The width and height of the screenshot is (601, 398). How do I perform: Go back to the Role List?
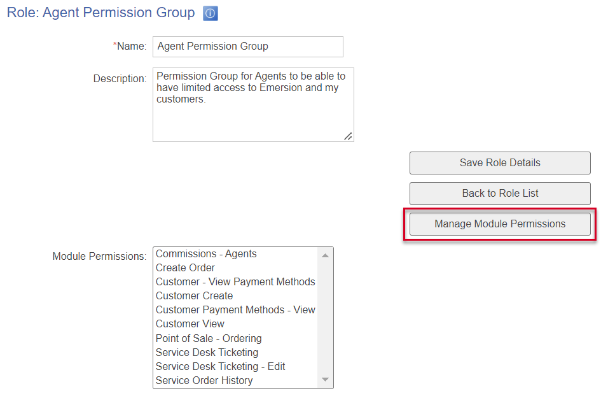(x=500, y=194)
